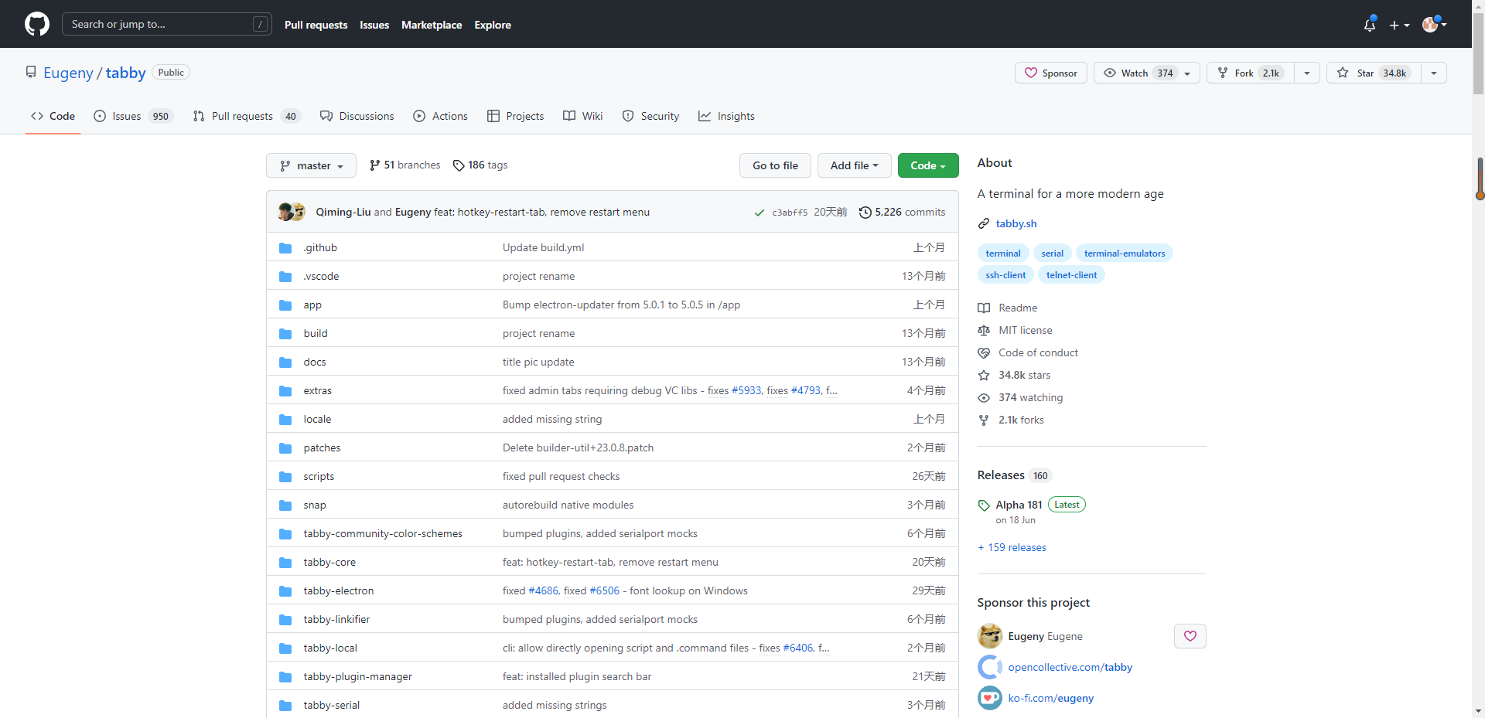Image resolution: width=1485 pixels, height=718 pixels.
Task: View the 51 branches
Action: [x=405, y=165]
